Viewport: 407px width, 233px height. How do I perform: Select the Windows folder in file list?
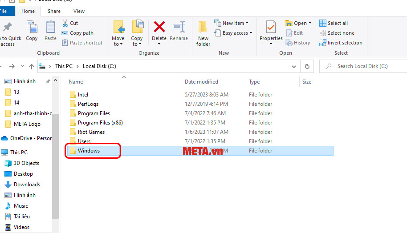coord(89,151)
